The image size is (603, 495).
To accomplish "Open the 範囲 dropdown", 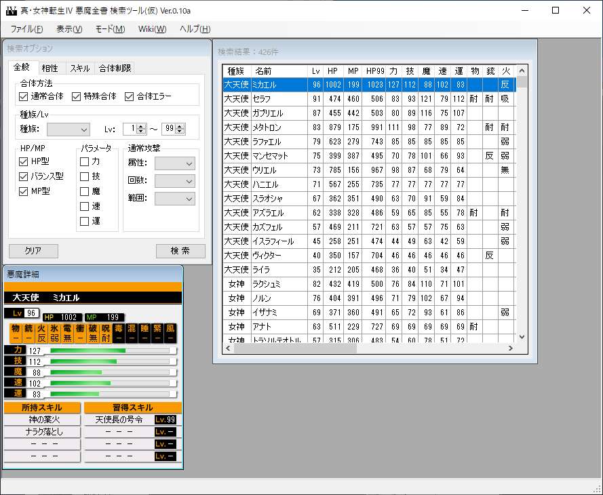I will pyautogui.click(x=175, y=199).
